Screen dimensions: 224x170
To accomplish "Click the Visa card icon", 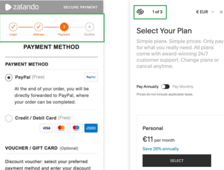I will pyautogui.click(x=46, y=128).
